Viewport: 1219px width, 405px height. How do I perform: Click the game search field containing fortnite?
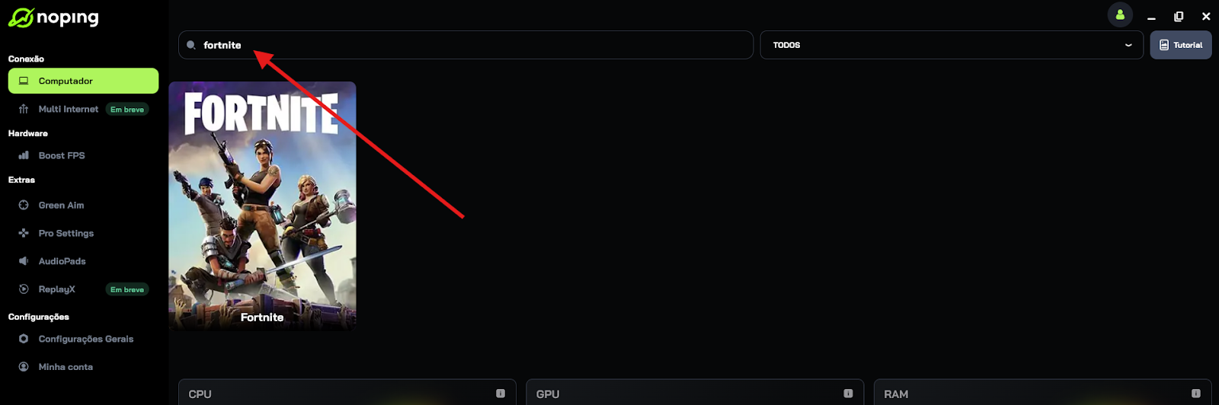(466, 45)
